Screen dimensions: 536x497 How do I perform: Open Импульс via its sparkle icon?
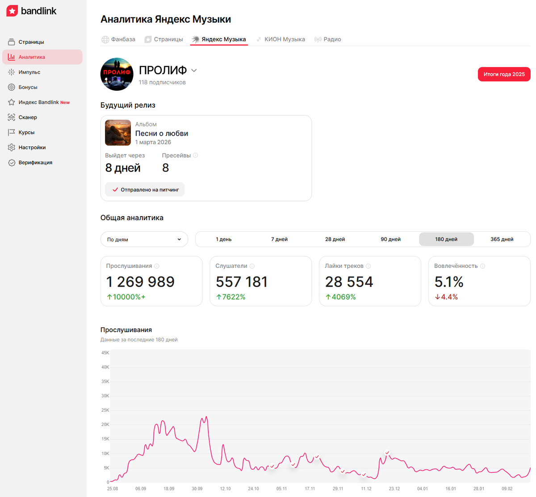12,72
